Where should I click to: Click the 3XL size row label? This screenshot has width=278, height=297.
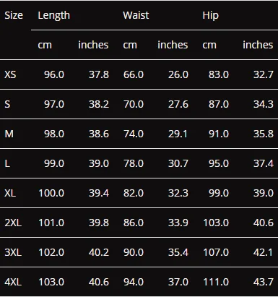point(13,252)
